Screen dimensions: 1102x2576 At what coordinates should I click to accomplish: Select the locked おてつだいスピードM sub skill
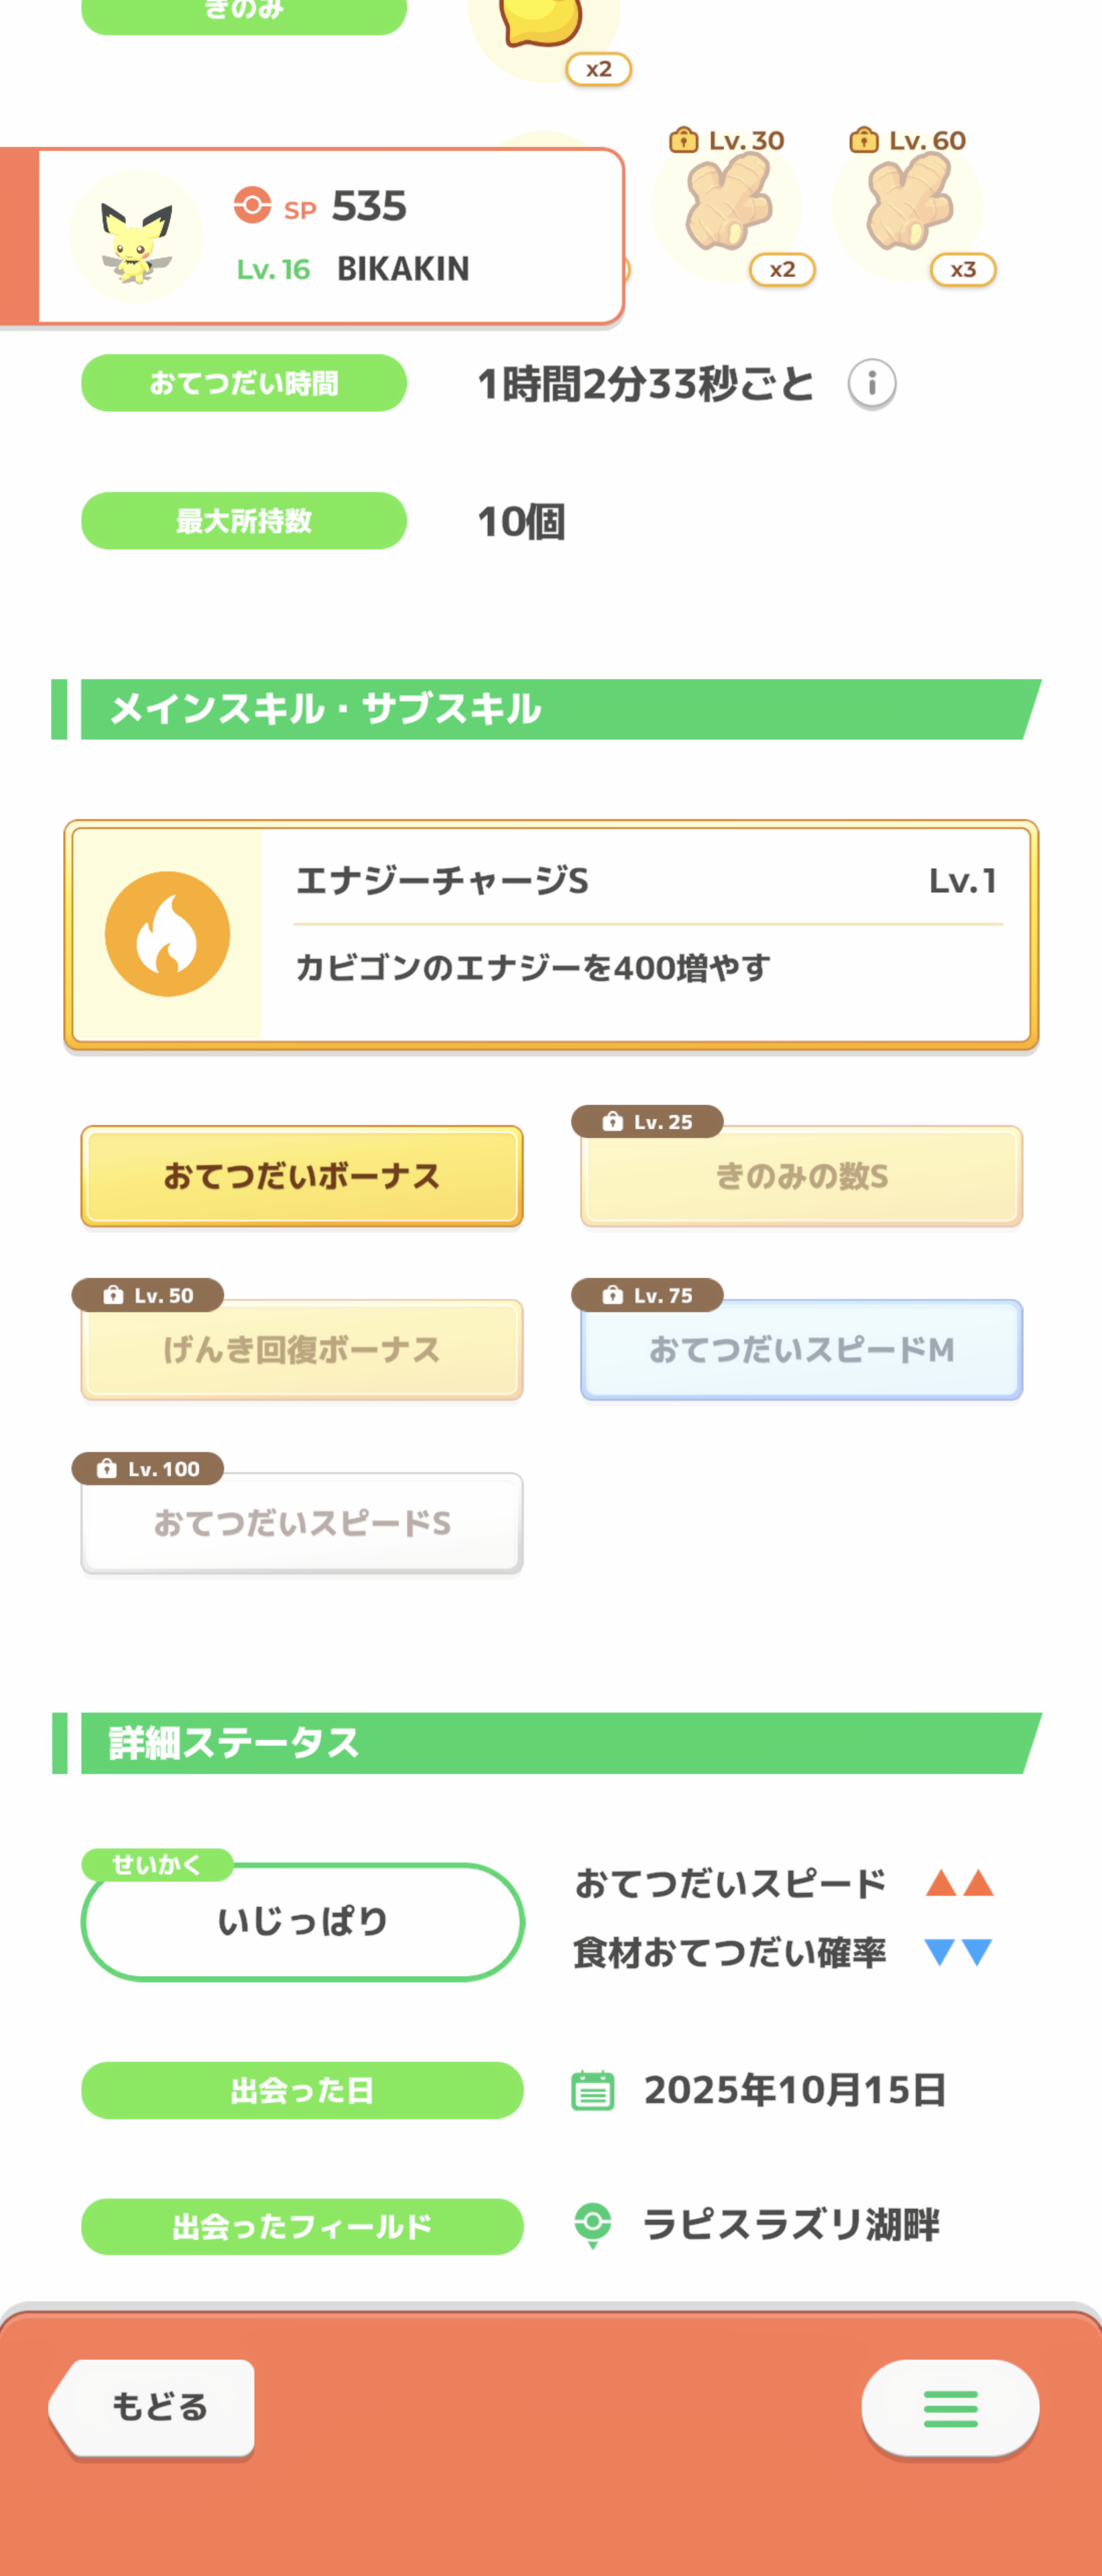tap(801, 1350)
